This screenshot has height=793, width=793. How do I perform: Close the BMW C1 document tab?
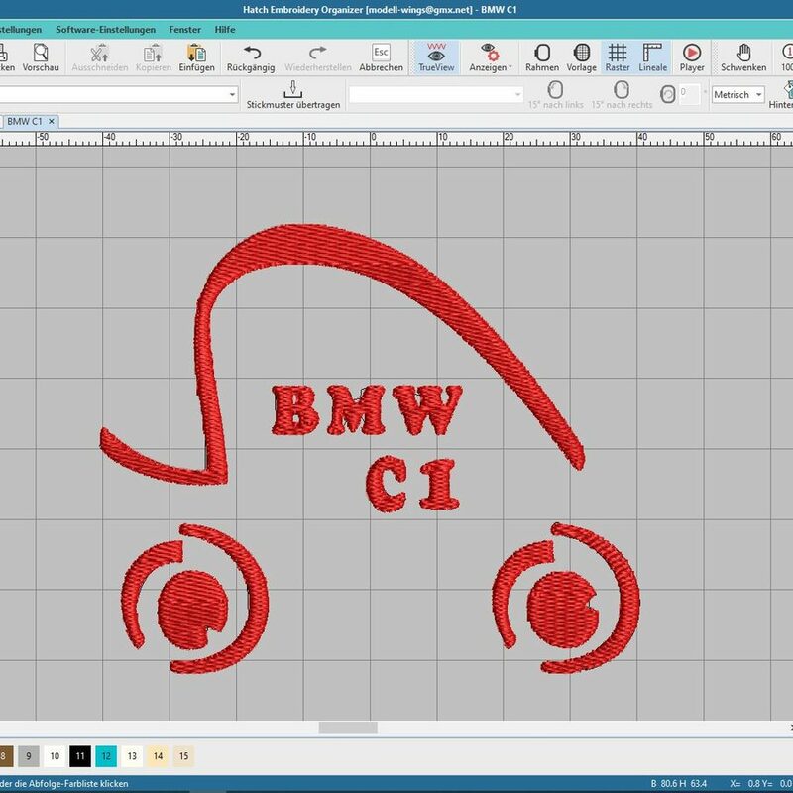pos(52,121)
